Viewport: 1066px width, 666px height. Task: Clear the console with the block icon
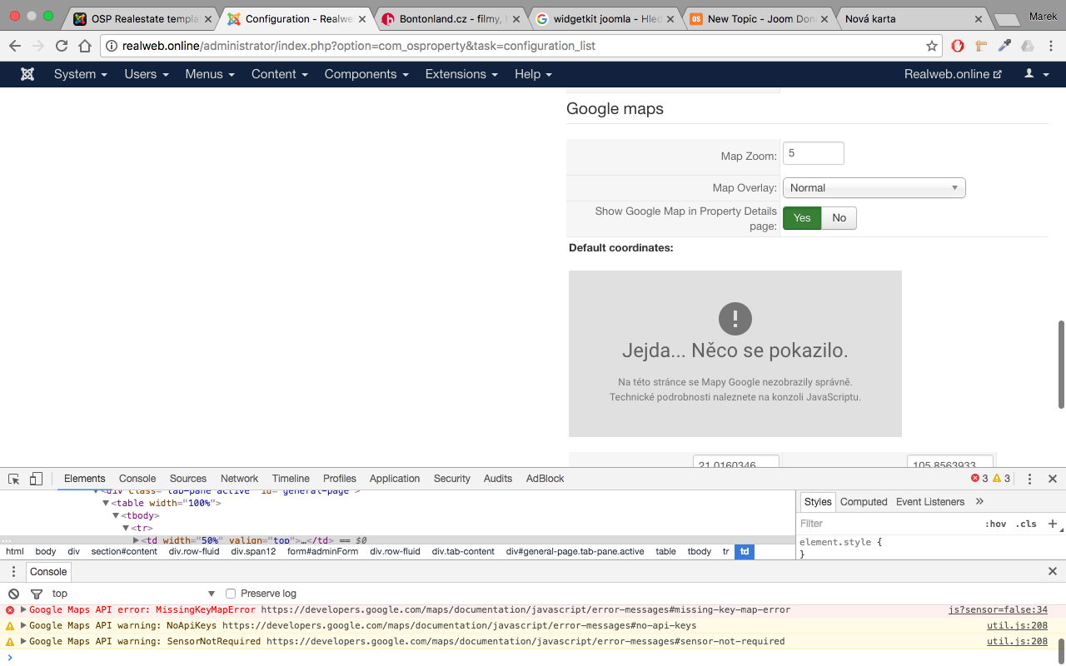coord(13,594)
